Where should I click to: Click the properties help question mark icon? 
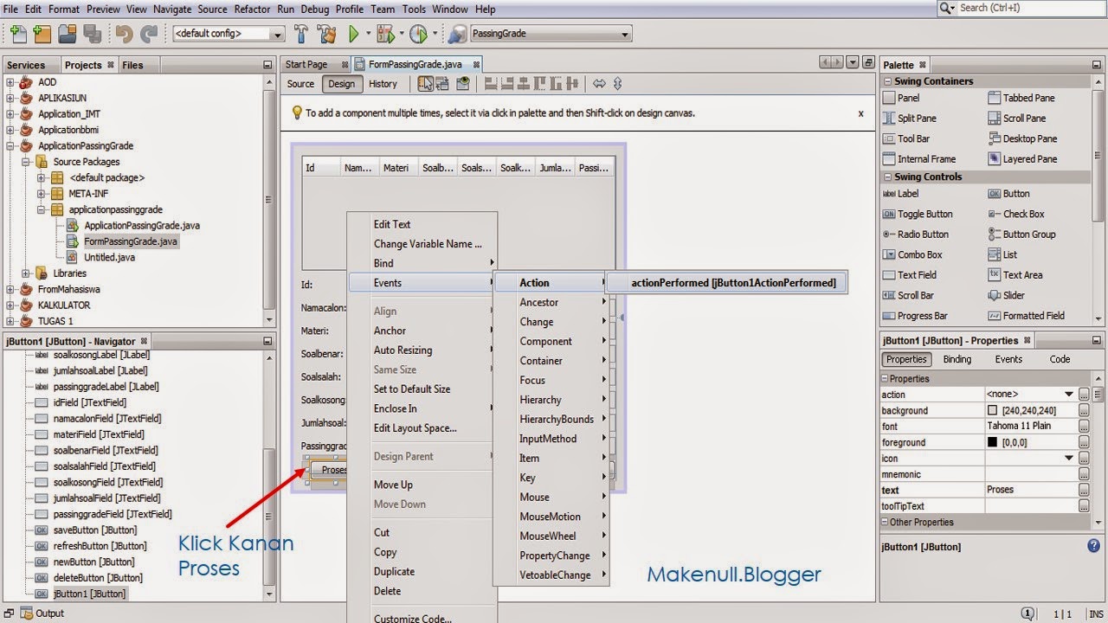[1093, 546]
